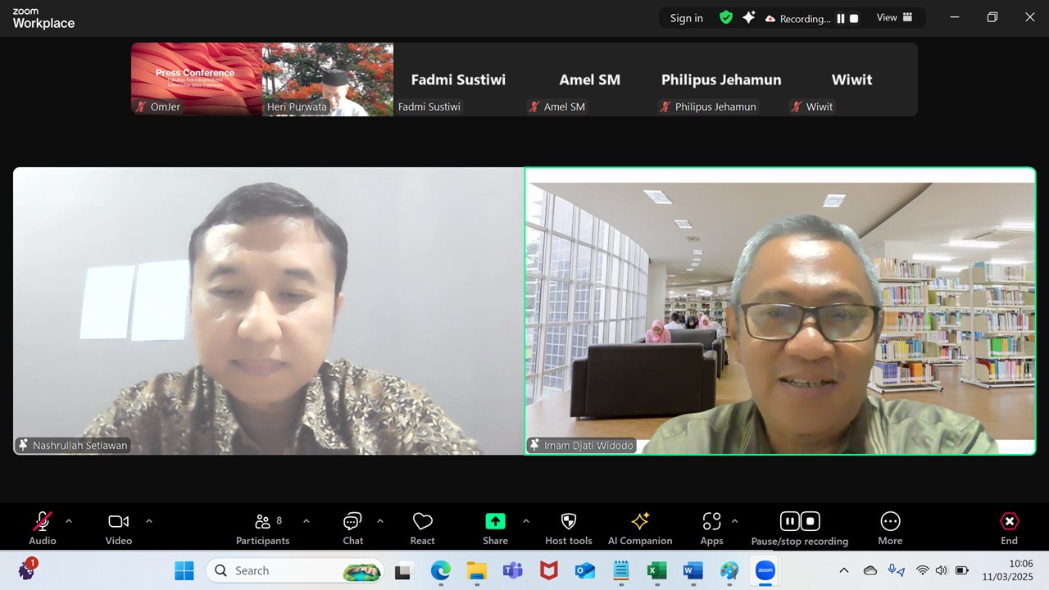
Task: Click muted mic icon beside Philipus Jehamun label
Action: pos(665,107)
